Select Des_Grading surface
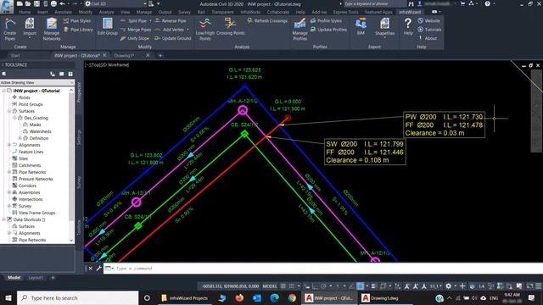Image resolution: width=543 pixels, height=305 pixels. (x=36, y=118)
